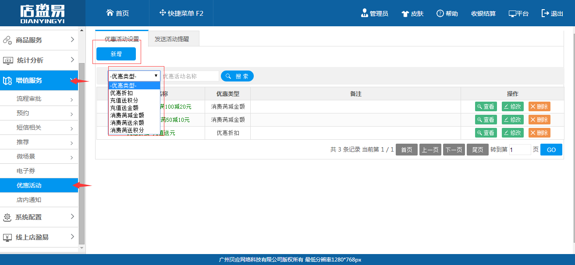Open the 帮助 help page

(x=447, y=14)
